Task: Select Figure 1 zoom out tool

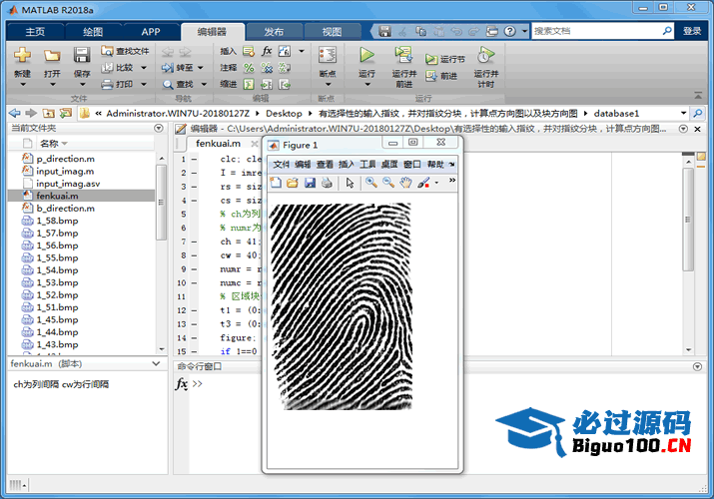Action: (x=388, y=183)
